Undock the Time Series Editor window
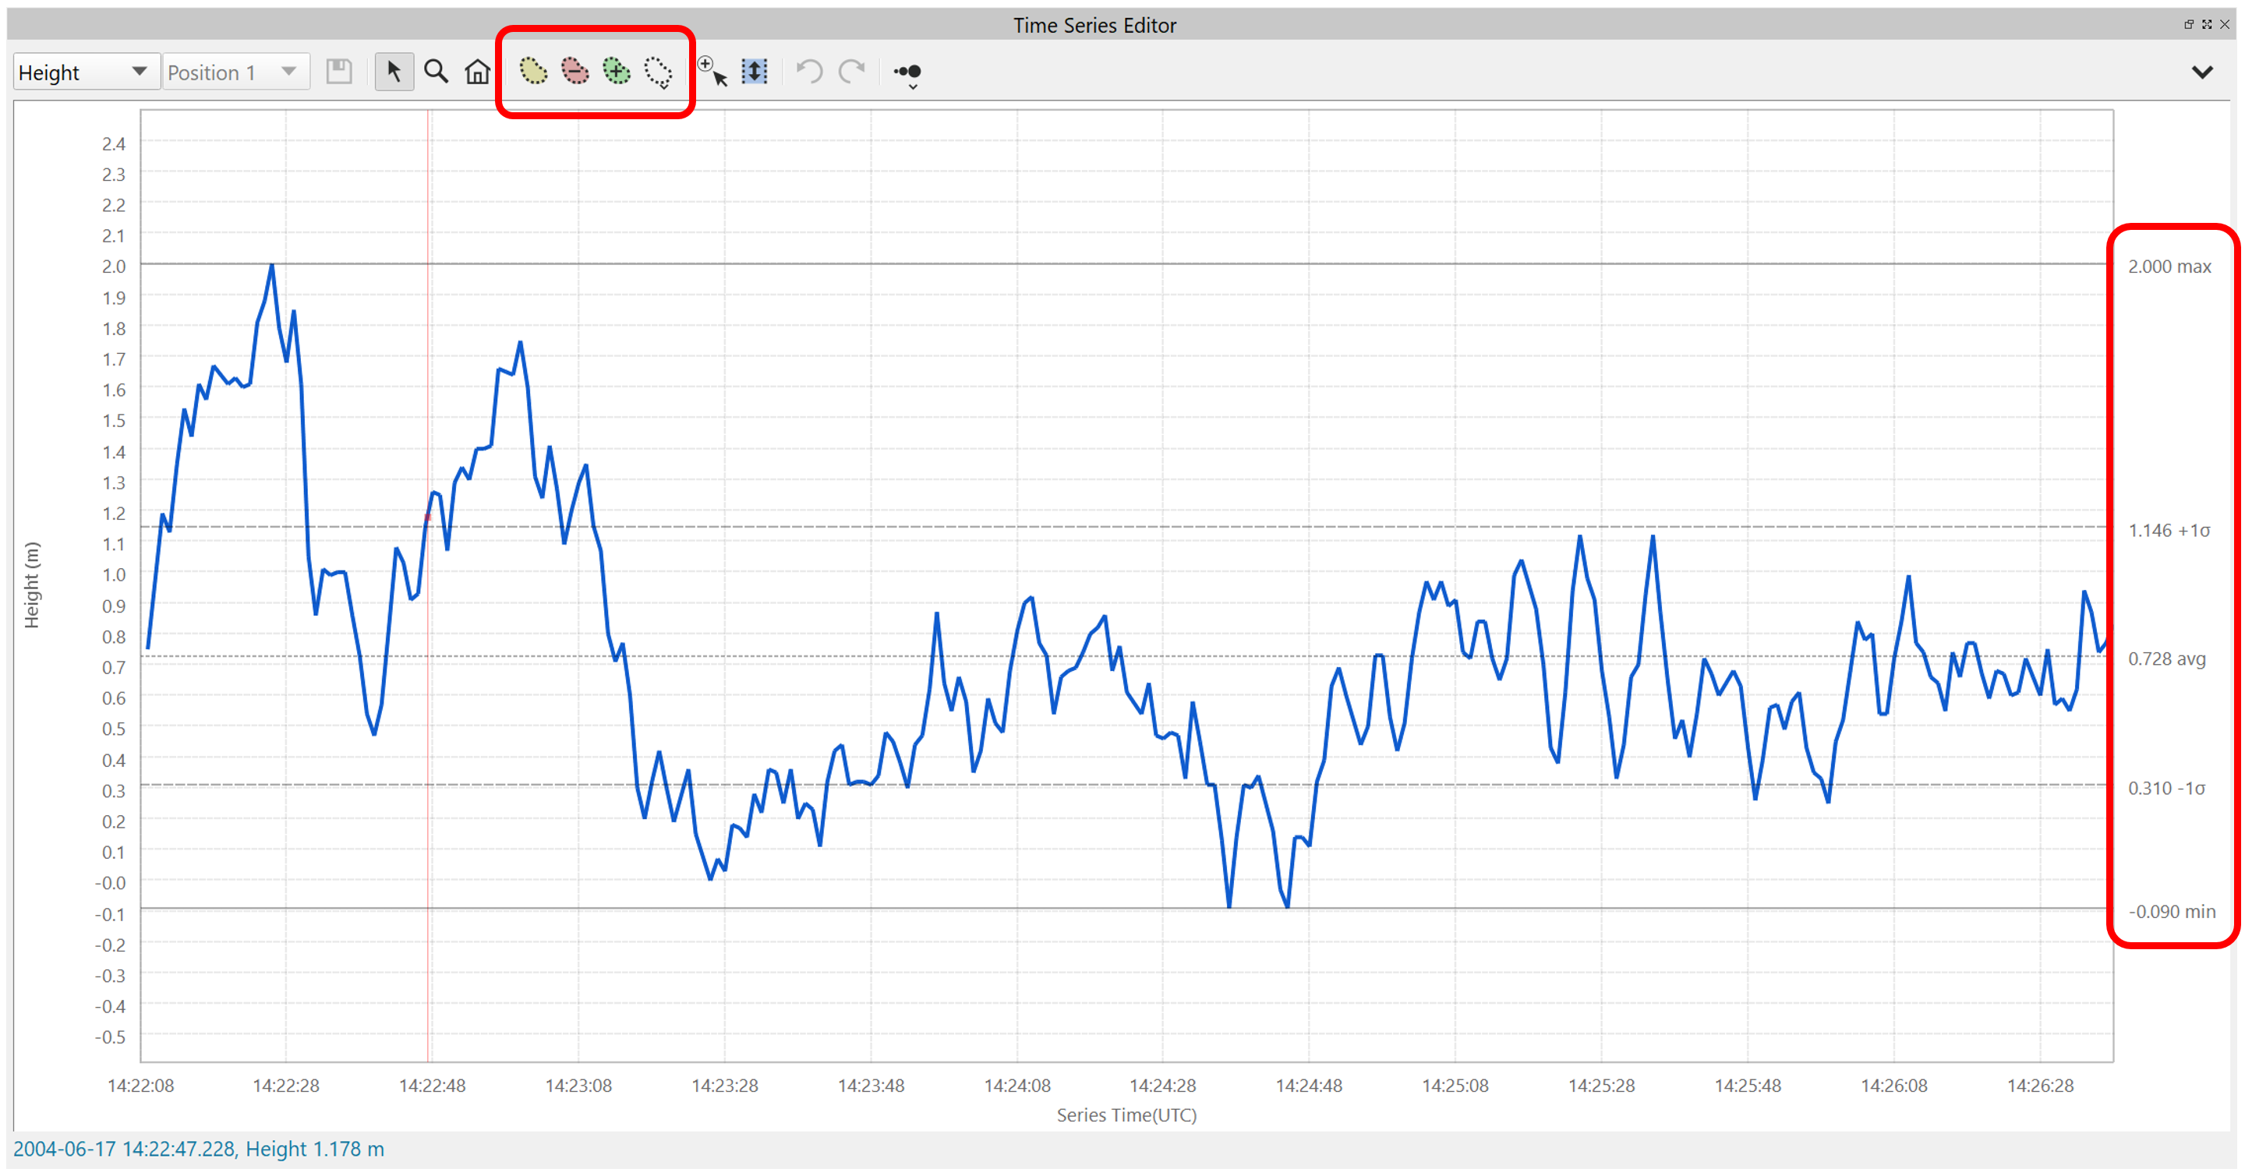Viewport: 2245px width, 1176px height. [x=2187, y=24]
